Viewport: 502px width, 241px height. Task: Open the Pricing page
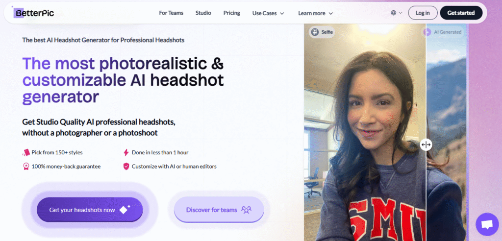(x=231, y=13)
